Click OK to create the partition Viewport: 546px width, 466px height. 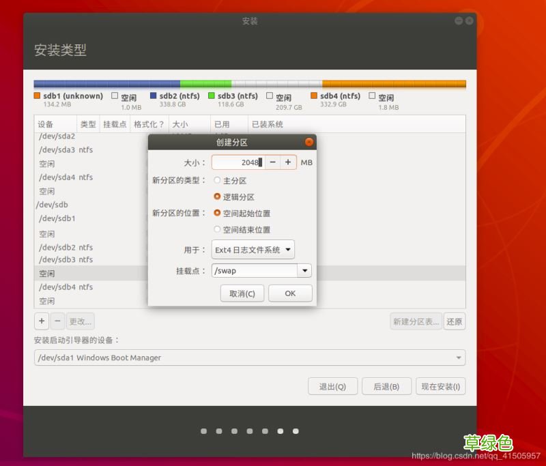click(290, 293)
